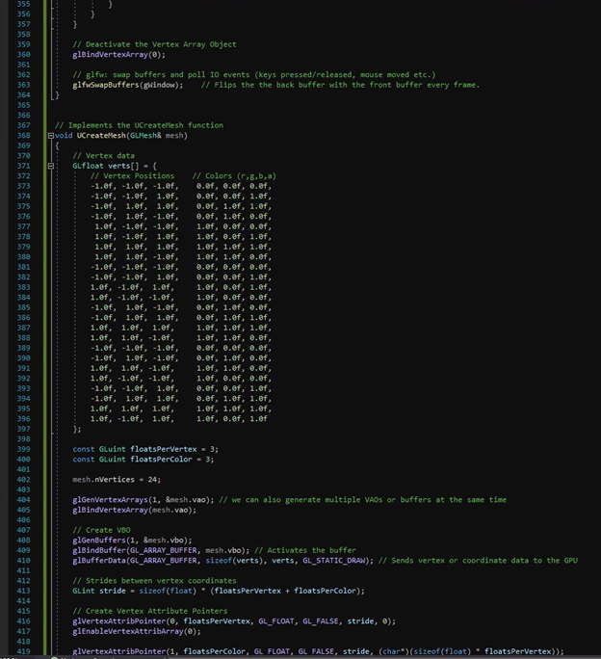Click the 'glfwSwapBuffers(gWindow);' call
Viewport: 601px width, 659px height.
coord(128,85)
